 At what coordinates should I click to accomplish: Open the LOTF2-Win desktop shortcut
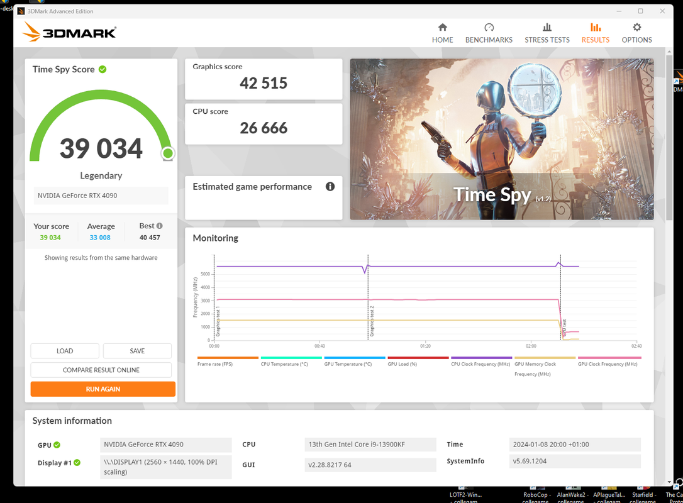[465, 495]
